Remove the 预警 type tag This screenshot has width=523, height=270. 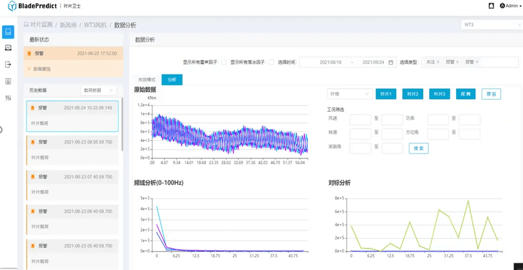(457, 62)
